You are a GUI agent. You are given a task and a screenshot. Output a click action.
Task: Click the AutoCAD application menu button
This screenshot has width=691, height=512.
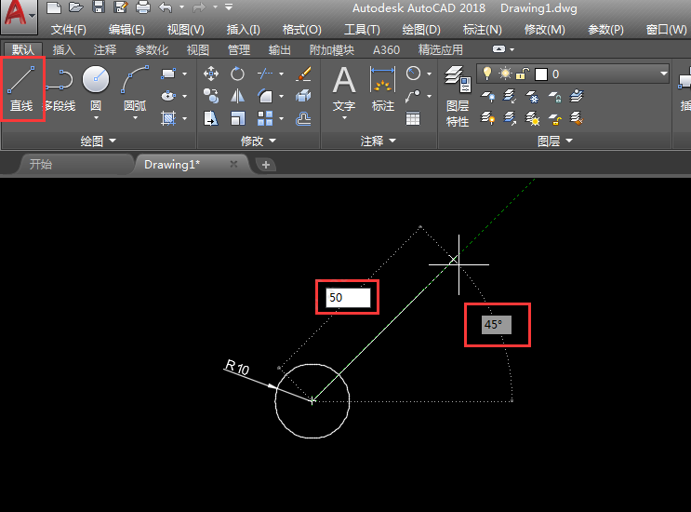tap(18, 16)
